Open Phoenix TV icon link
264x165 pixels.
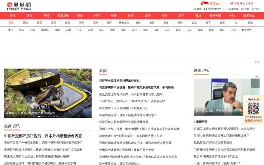click(205, 9)
